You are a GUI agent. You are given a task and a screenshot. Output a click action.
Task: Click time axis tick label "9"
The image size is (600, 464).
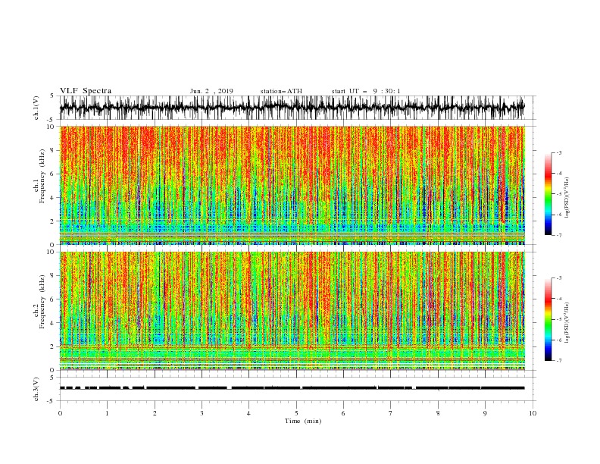tap(485, 413)
